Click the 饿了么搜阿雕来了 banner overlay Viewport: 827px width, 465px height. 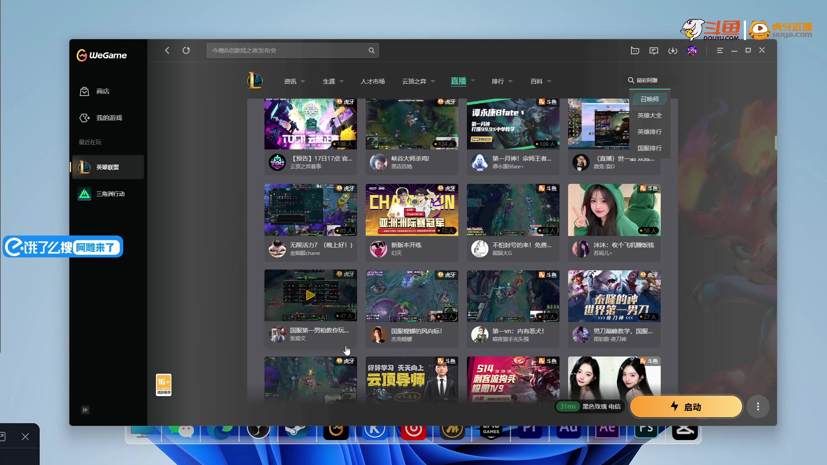point(63,247)
